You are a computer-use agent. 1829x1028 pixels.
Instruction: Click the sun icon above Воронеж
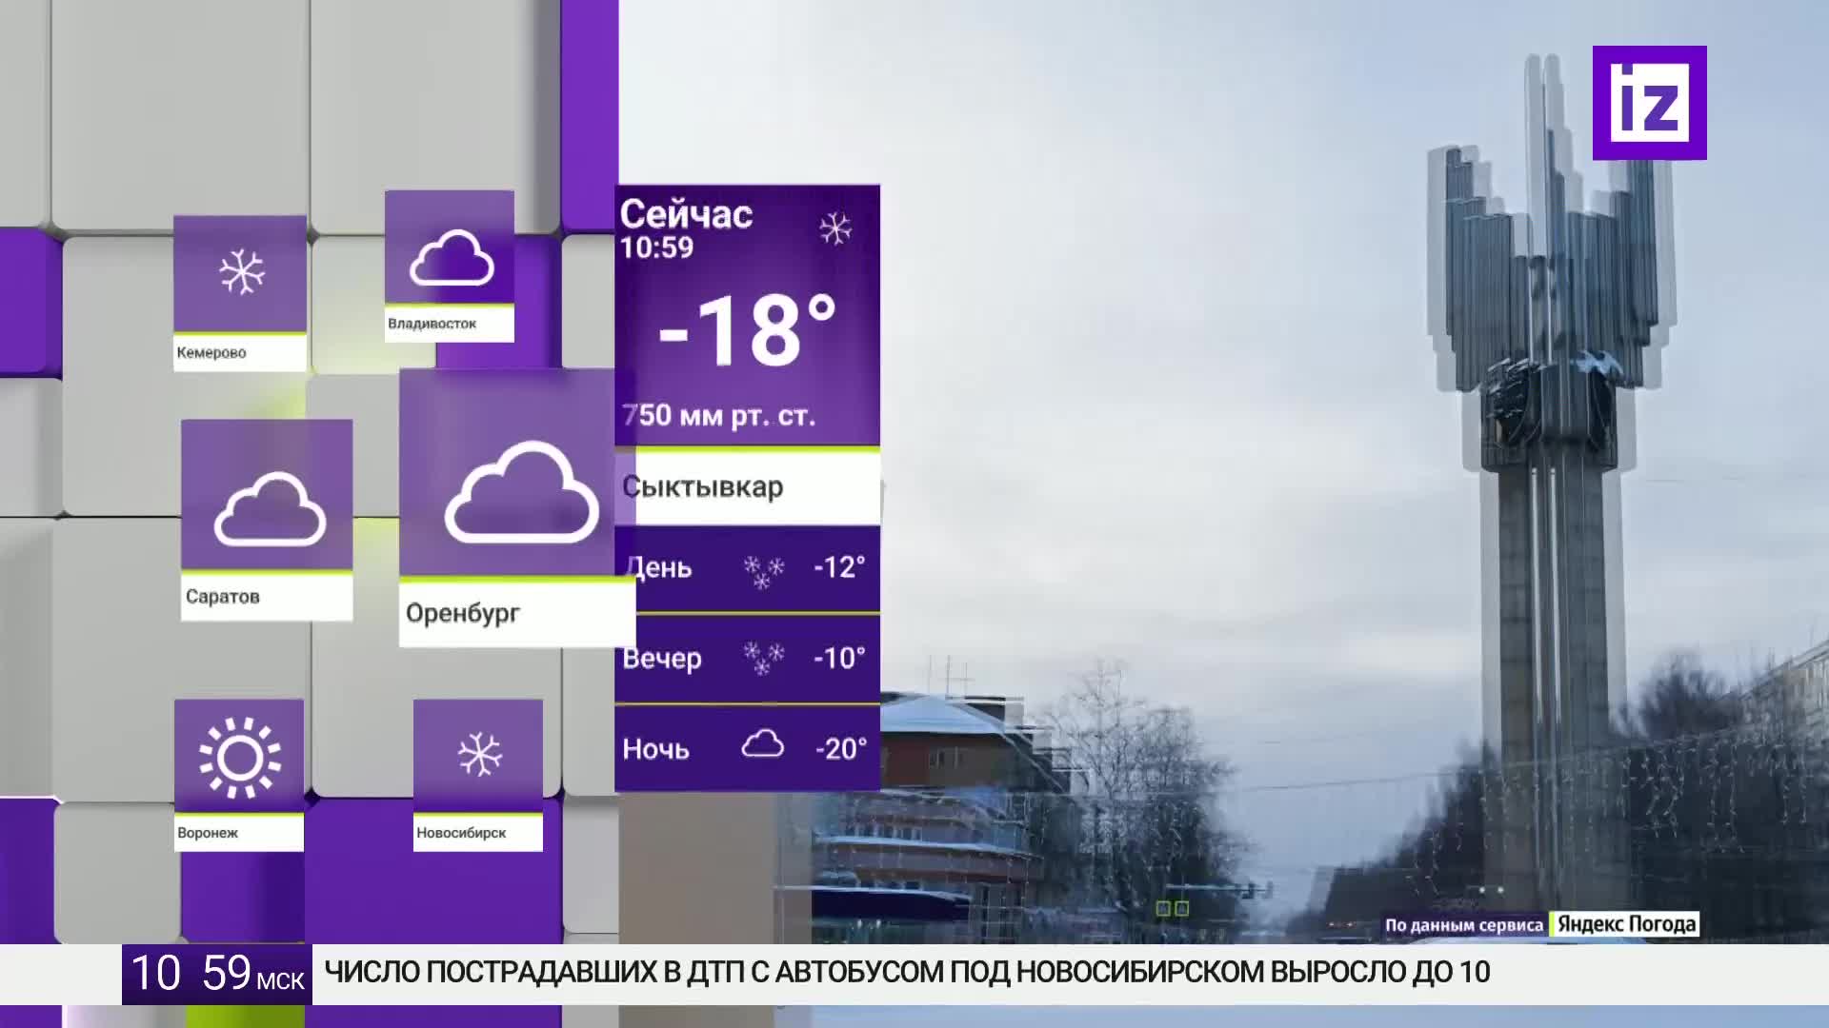(240, 758)
